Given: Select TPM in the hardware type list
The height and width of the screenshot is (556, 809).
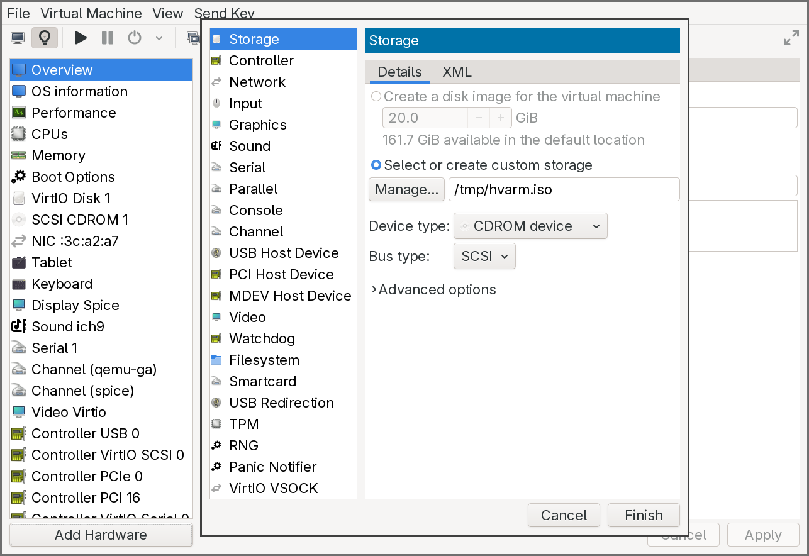Looking at the screenshot, I should tap(243, 424).
